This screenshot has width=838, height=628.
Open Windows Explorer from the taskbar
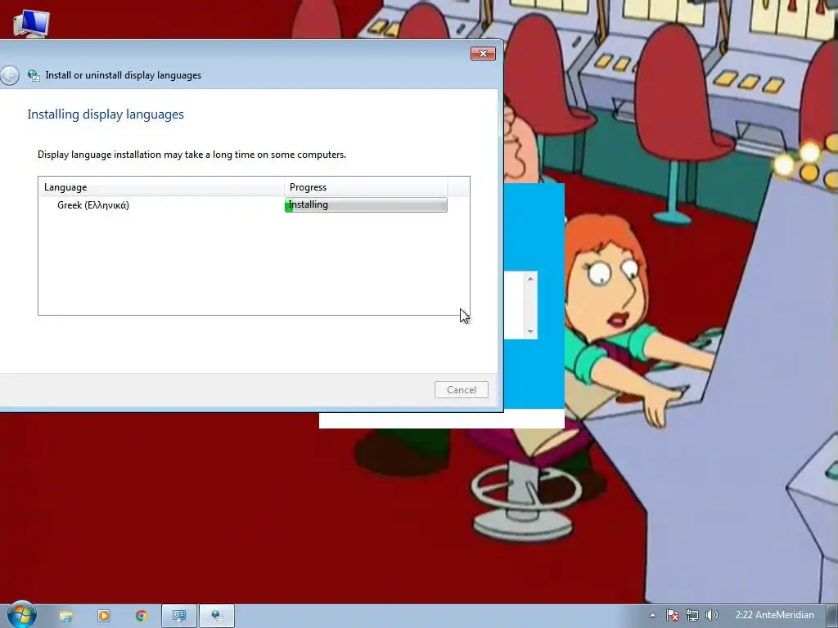(65, 616)
